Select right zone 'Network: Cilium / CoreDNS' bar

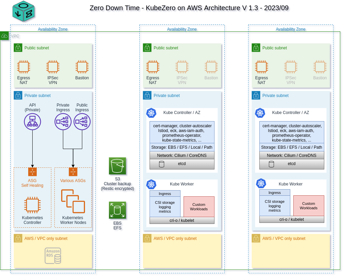[292, 155]
